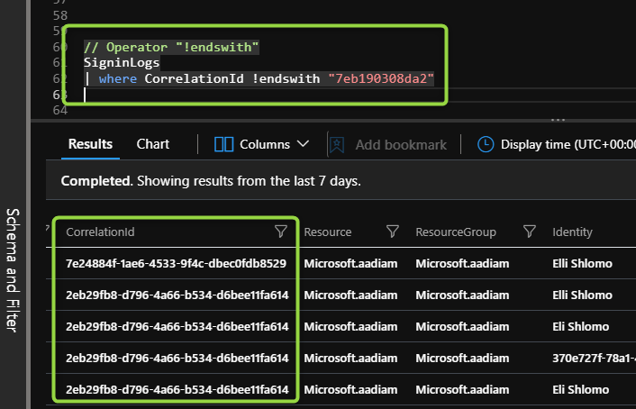Click the Add bookmark button label
636x409 pixels.
point(401,145)
